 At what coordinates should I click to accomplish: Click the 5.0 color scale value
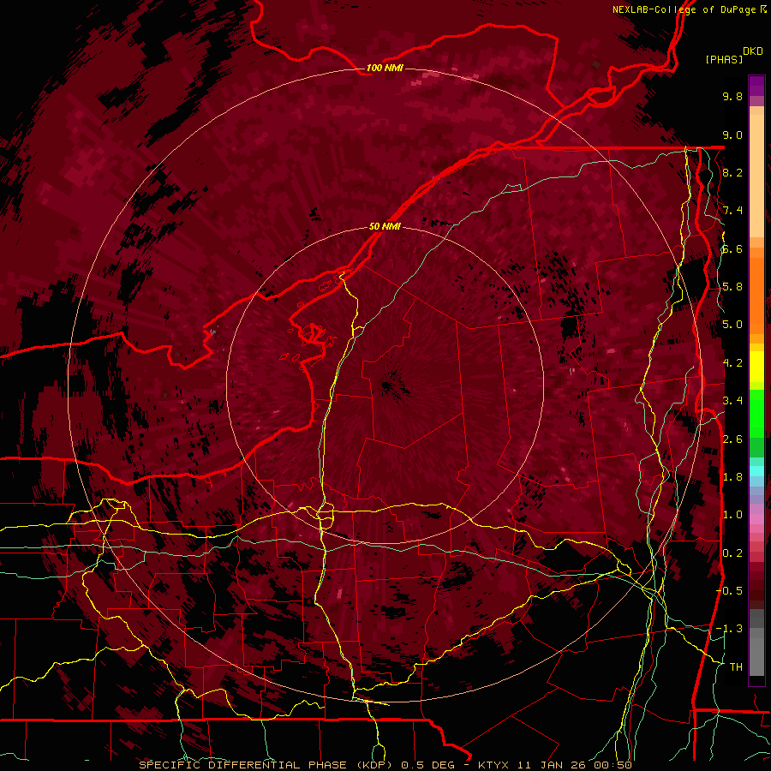coord(732,325)
